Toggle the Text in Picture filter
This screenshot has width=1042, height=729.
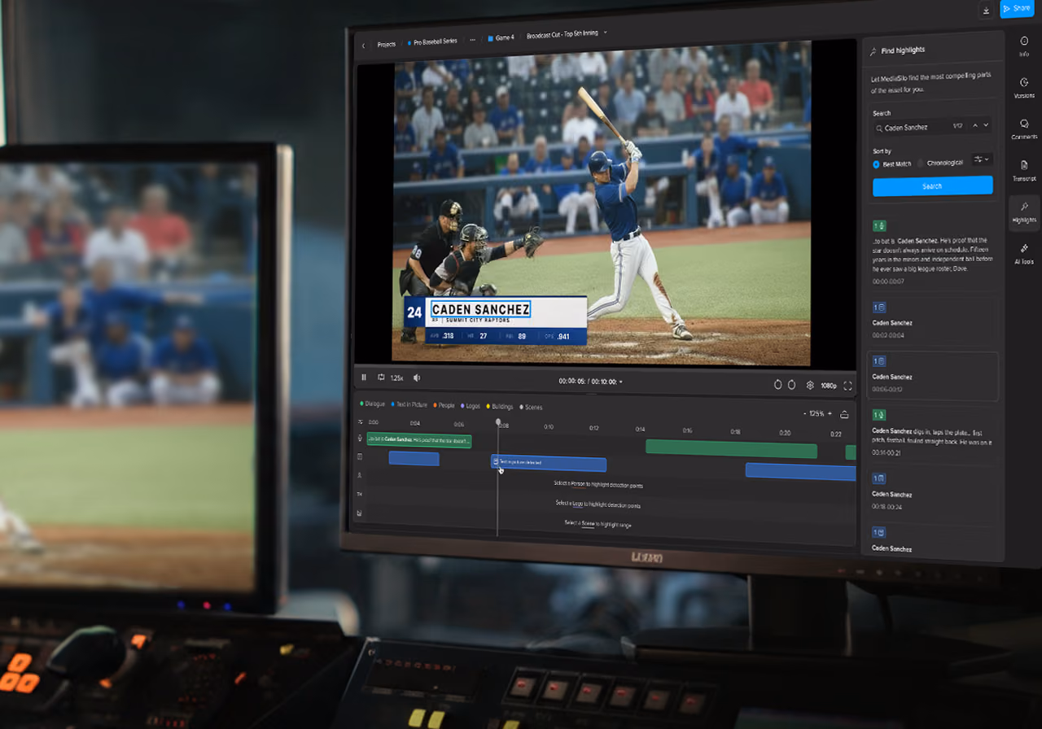tap(409, 404)
